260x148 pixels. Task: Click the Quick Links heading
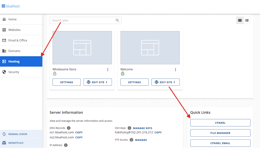coord(200,113)
